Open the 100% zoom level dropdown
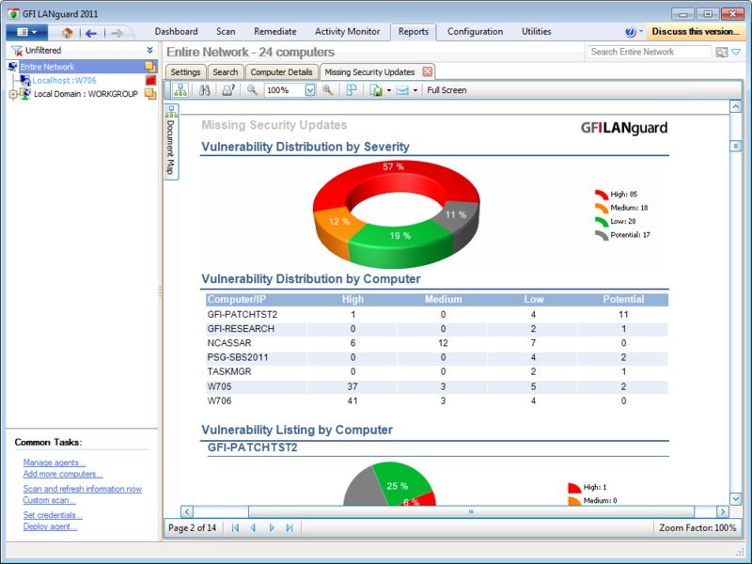Screen dimensions: 752x564 [310, 90]
